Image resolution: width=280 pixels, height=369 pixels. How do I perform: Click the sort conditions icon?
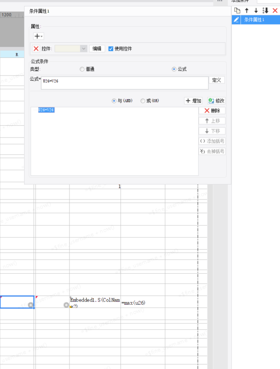tap(265, 10)
